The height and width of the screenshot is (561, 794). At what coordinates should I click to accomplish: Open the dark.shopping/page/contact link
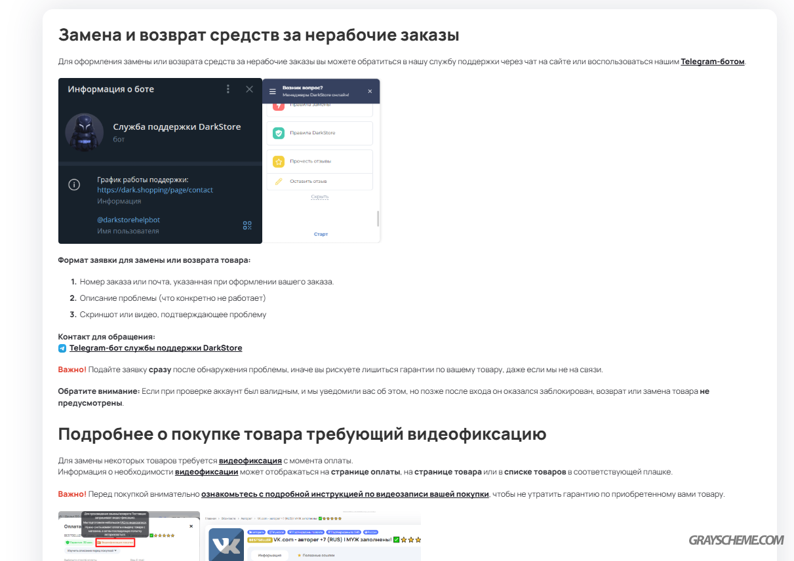point(155,190)
